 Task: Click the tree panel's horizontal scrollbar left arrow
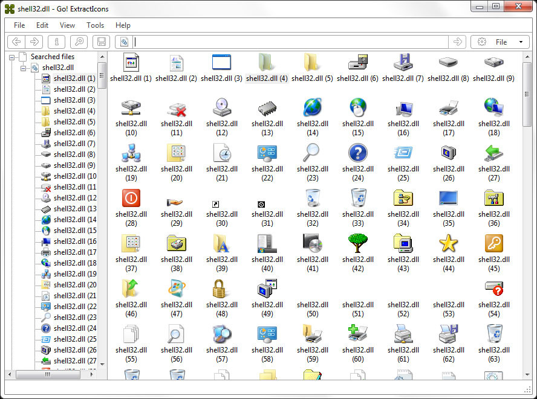(x=10, y=374)
